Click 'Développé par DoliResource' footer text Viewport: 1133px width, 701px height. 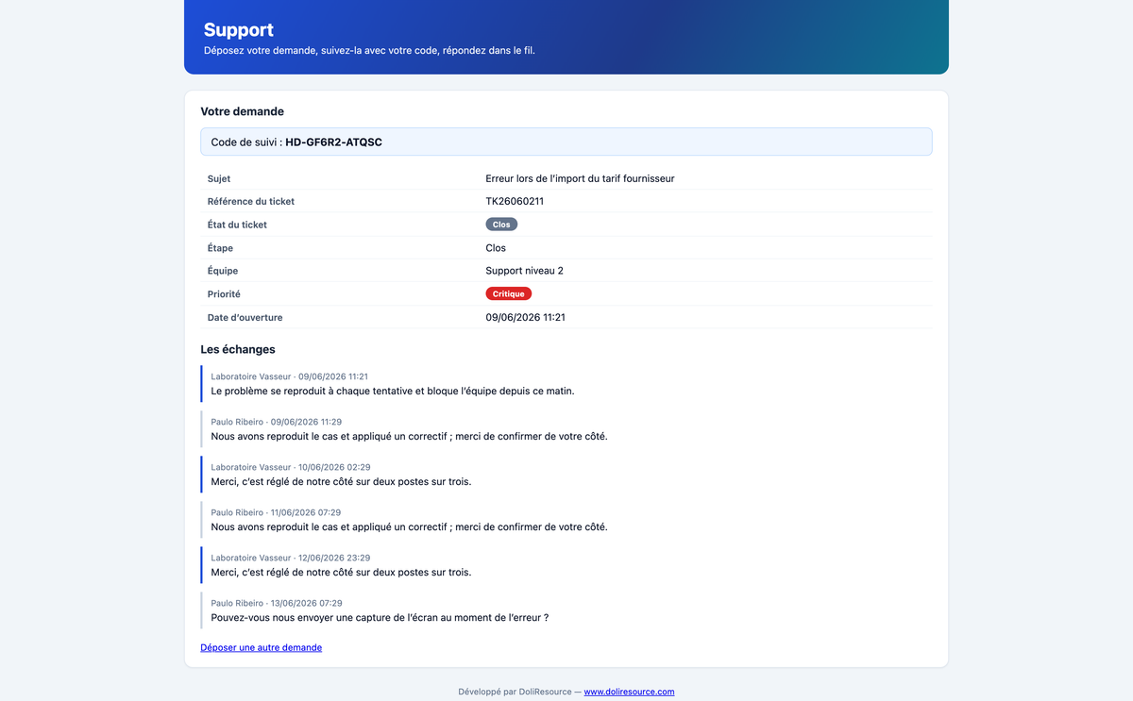tap(515, 692)
